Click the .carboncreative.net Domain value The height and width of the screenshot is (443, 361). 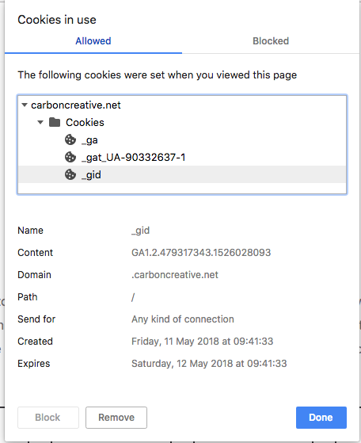pos(175,275)
